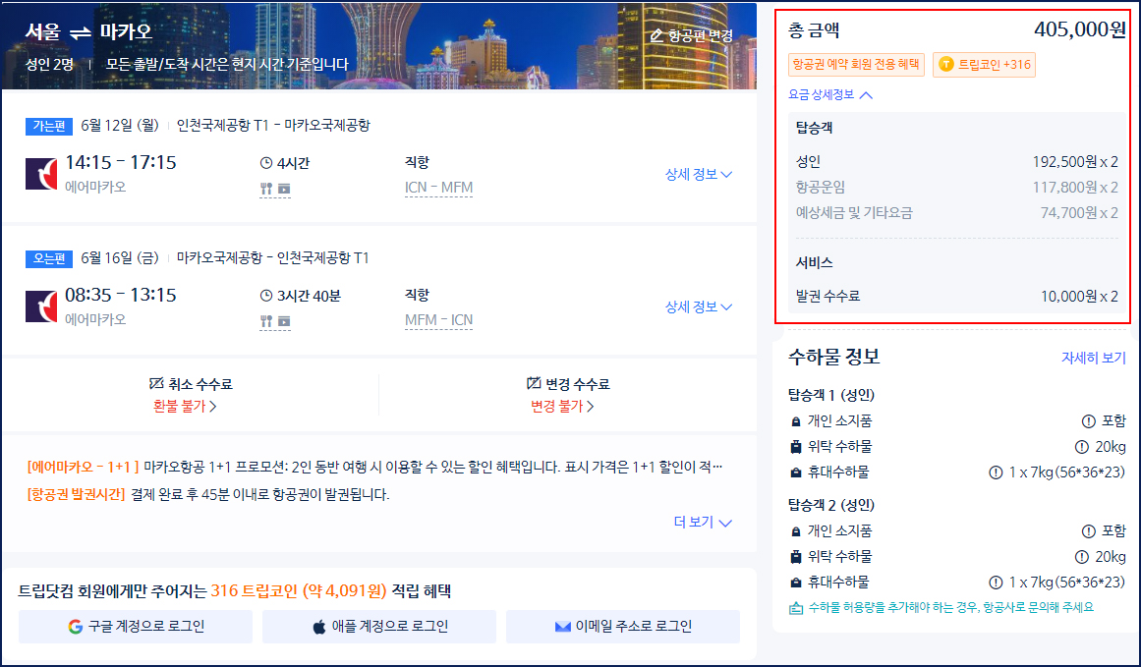This screenshot has width=1141, height=667.
Task: Click info icon beside 탑승객 1 휴대수하물 1 x 7kg
Action: tap(996, 472)
